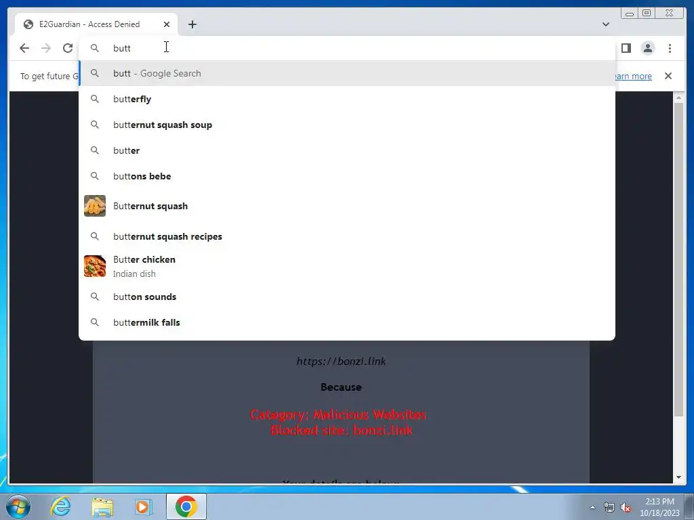This screenshot has width=694, height=520.
Task: Click the Chrome taskbar button
Action: [x=186, y=506]
